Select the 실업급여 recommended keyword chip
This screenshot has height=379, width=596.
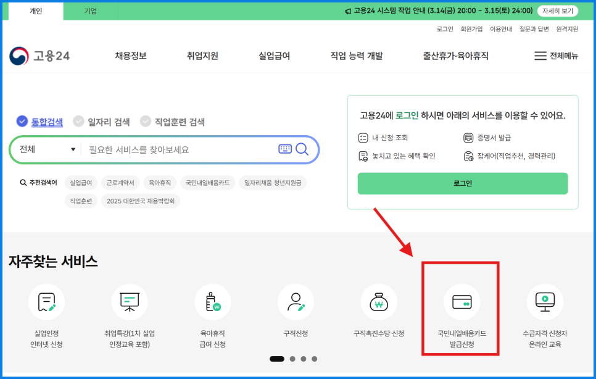tap(81, 183)
